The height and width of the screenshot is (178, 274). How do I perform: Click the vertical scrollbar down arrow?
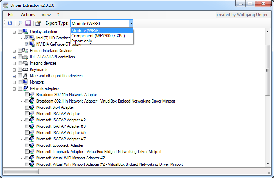pyautogui.click(x=268, y=164)
